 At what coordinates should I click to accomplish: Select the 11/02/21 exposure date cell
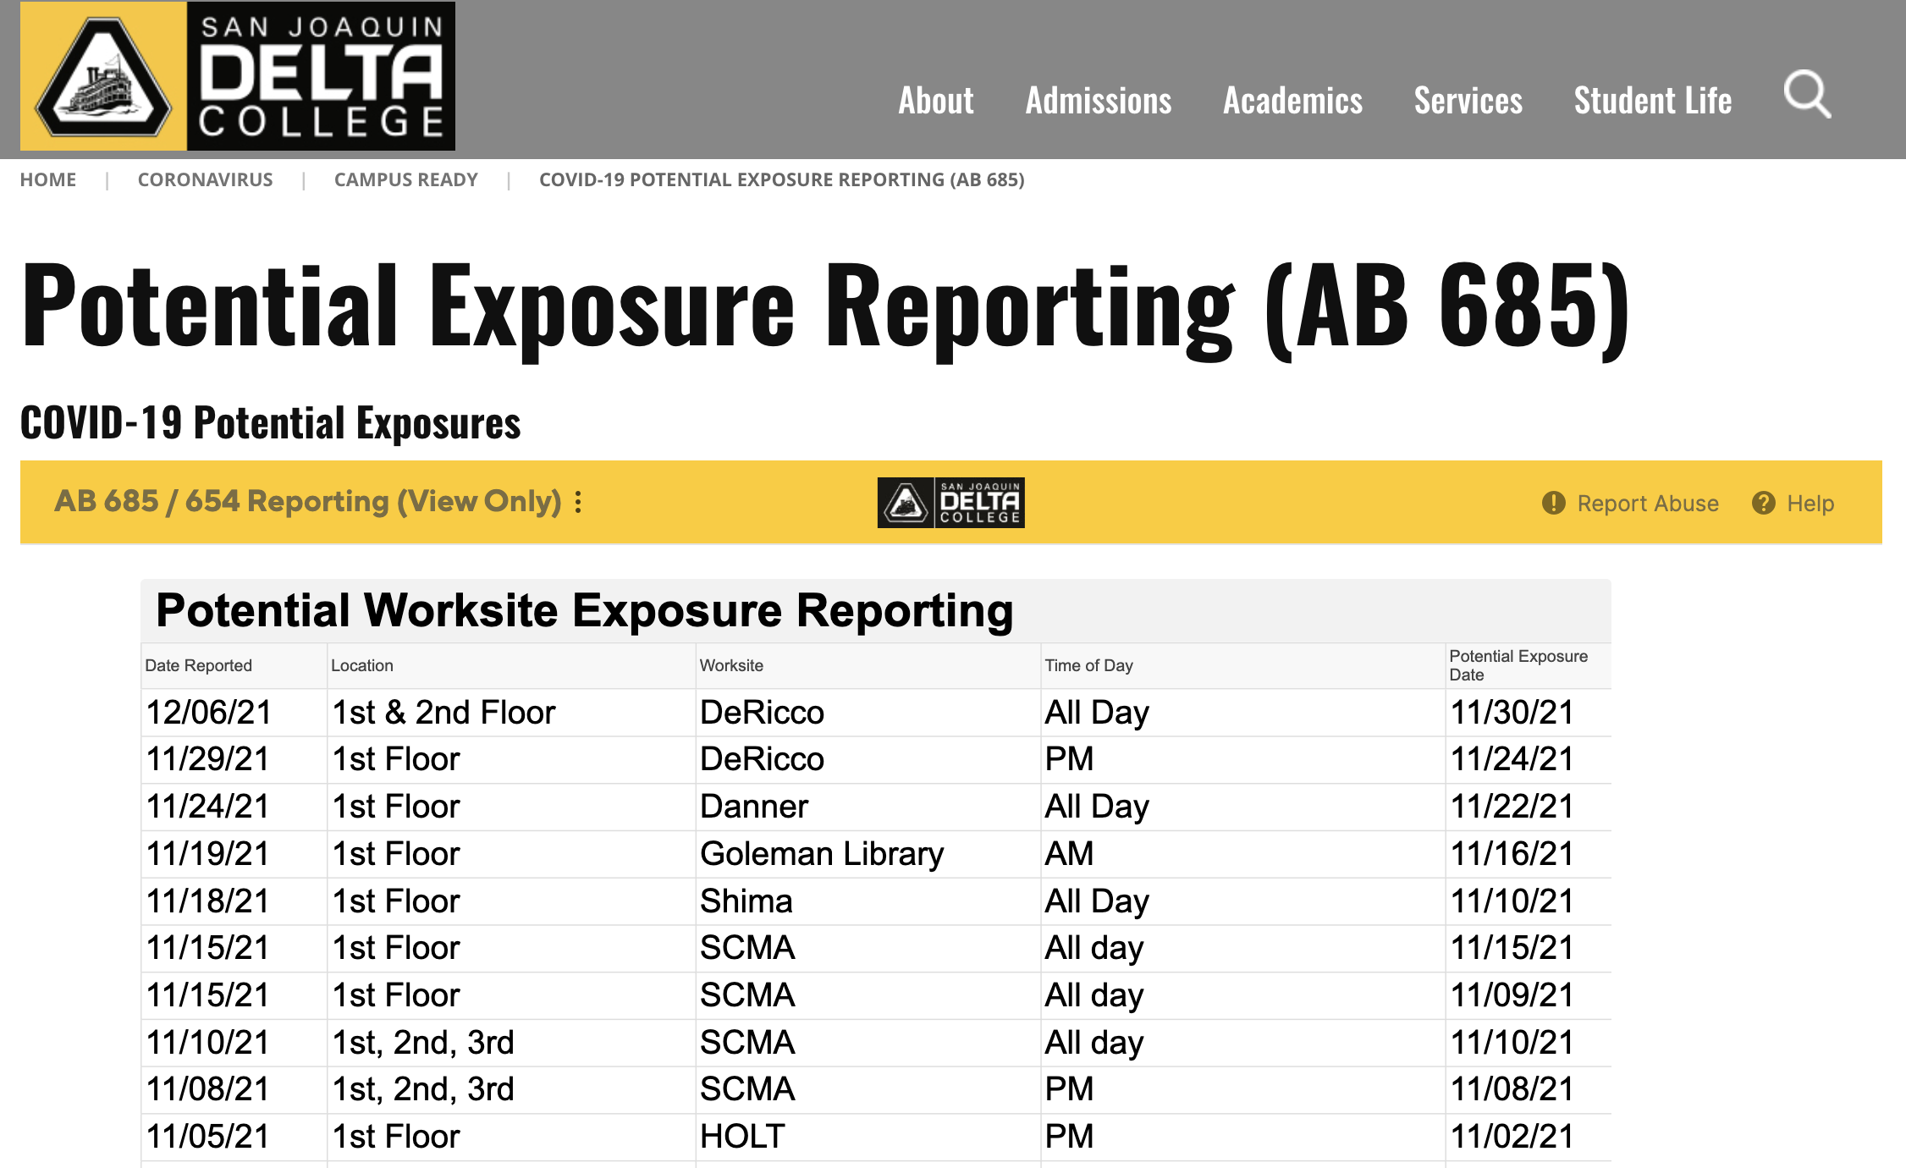pyautogui.click(x=1529, y=1137)
